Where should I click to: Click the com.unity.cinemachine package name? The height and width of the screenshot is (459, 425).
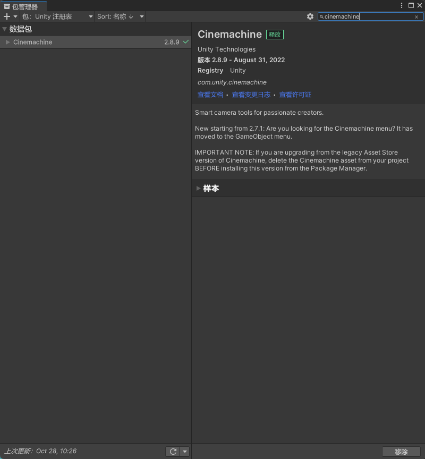pos(232,82)
